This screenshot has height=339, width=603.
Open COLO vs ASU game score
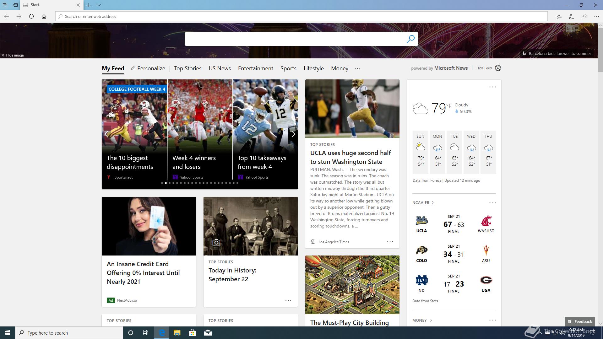pos(454,254)
